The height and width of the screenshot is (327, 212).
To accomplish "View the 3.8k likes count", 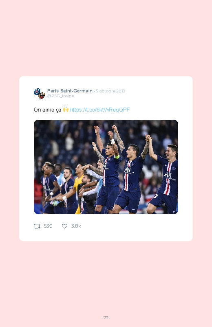I will pyautogui.click(x=76, y=226).
